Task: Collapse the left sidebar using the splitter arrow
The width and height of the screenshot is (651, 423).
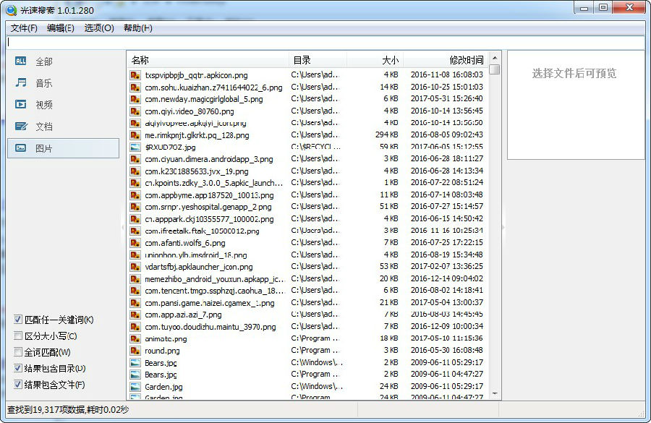Action: (122, 227)
